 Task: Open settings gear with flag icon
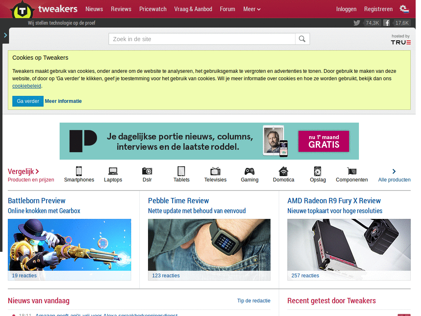[x=405, y=9]
